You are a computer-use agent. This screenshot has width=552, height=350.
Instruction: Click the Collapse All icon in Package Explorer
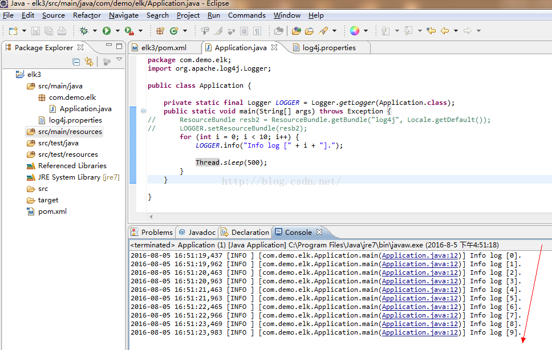coord(76,62)
